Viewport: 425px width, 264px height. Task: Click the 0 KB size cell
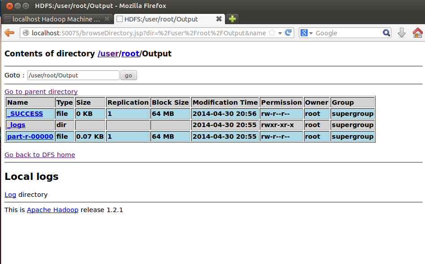90,114
